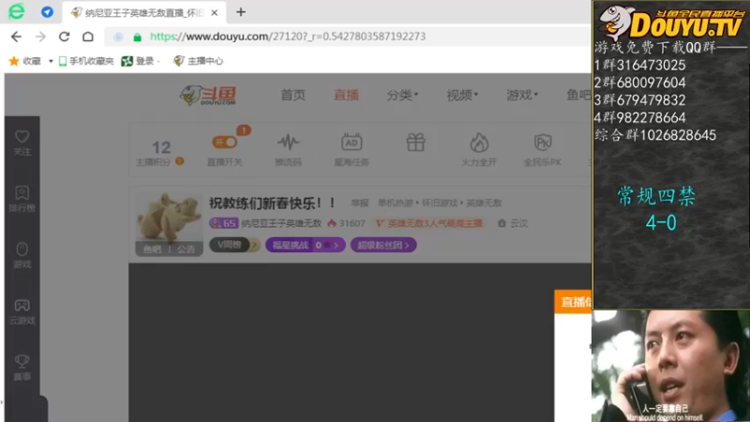The width and height of the screenshot is (750, 422).
Task: Close the Douyu live stream tab
Action: [215, 13]
